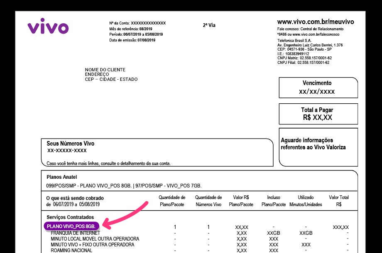Click the purple Vivo logo
This screenshot has height=253, width=382.
click(48, 26)
